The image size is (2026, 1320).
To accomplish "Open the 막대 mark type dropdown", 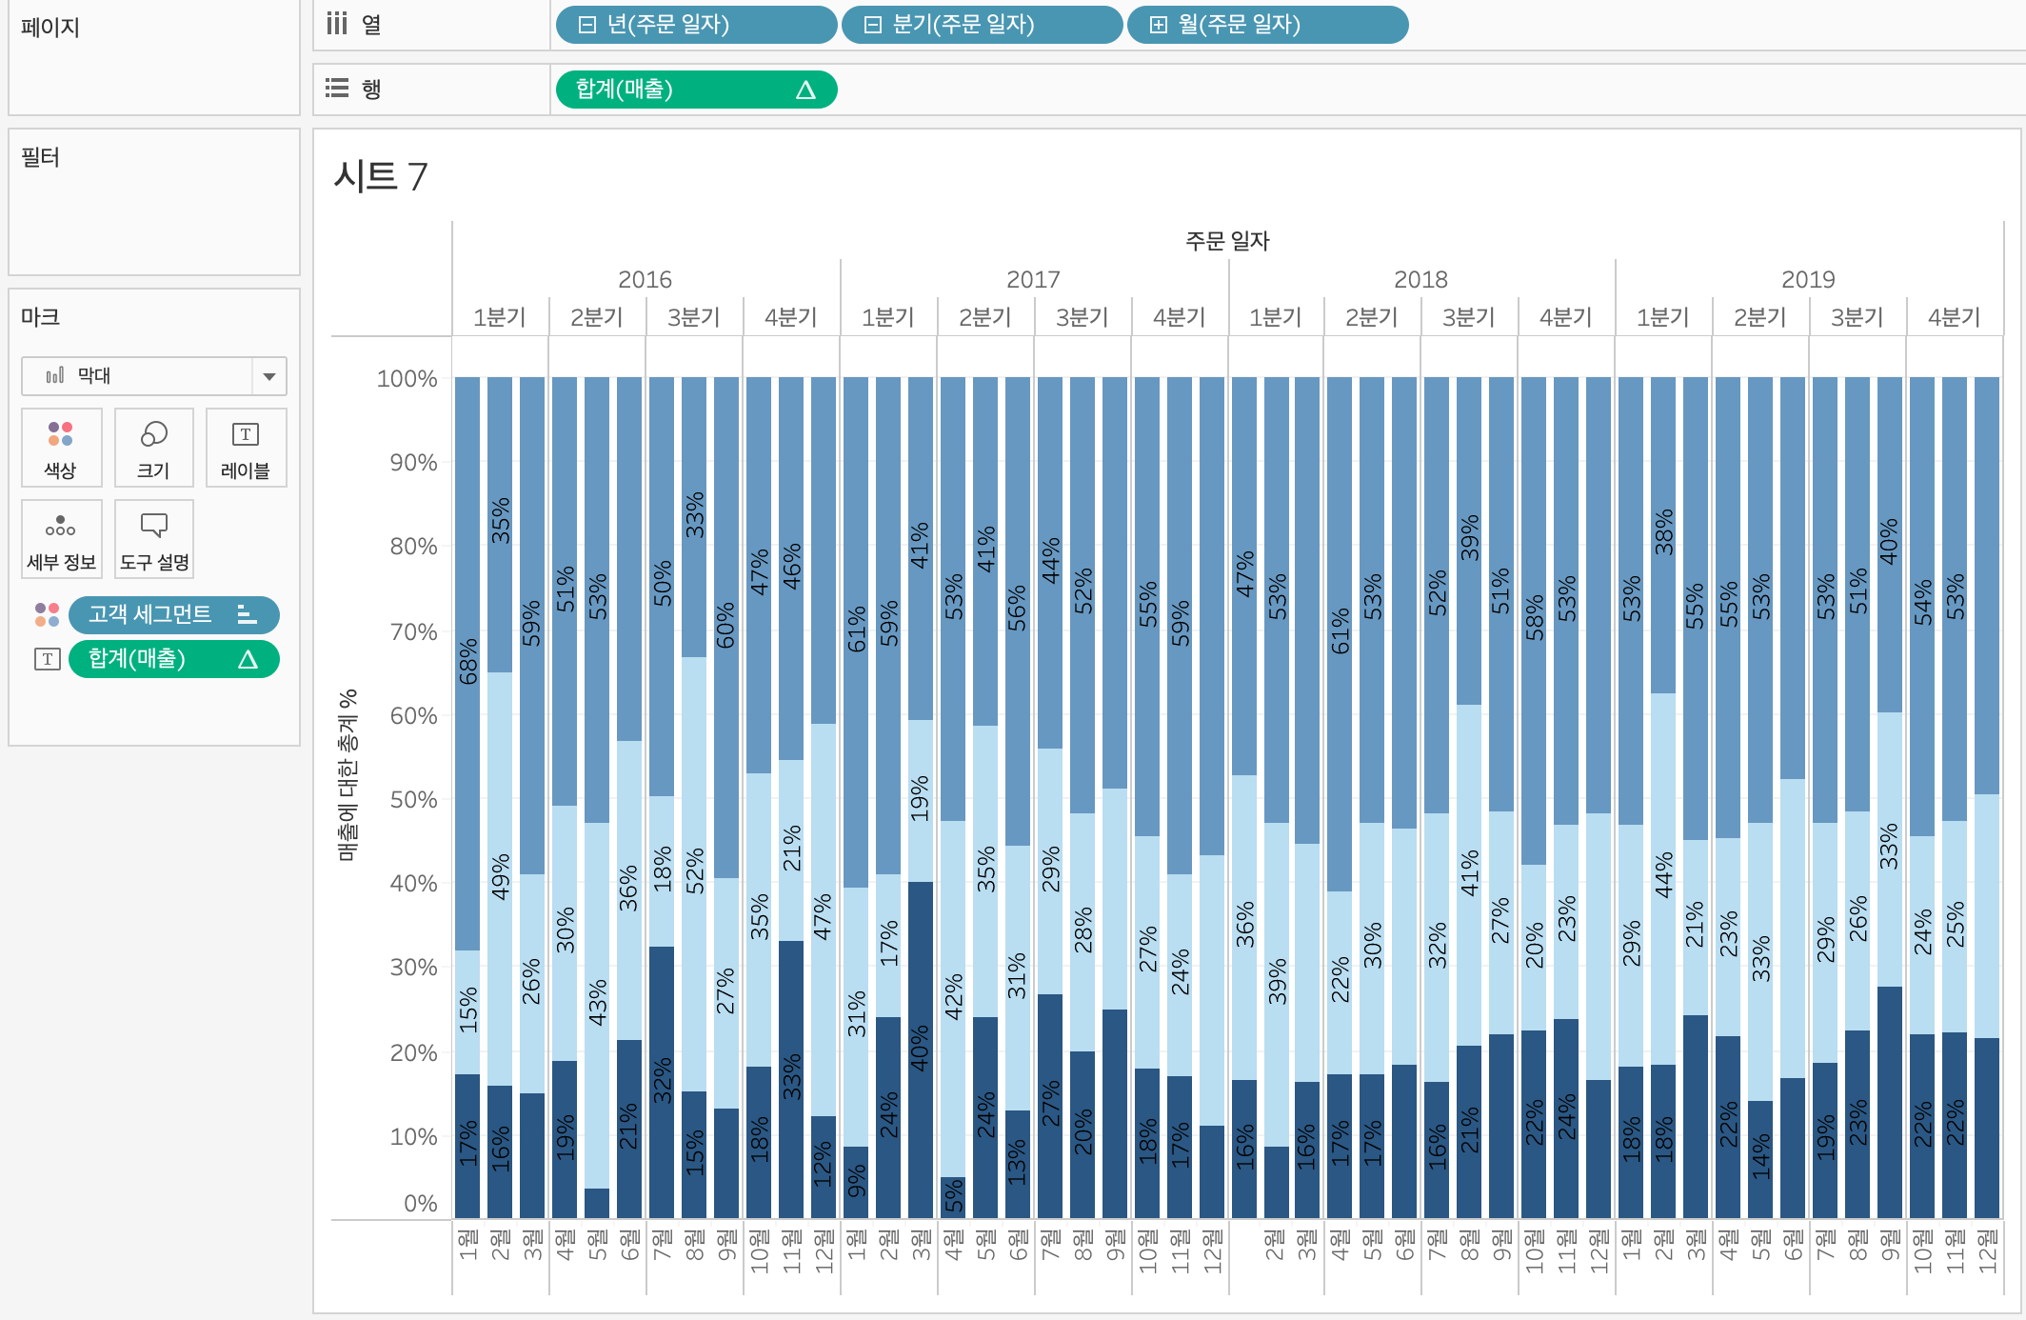I will click(x=269, y=376).
